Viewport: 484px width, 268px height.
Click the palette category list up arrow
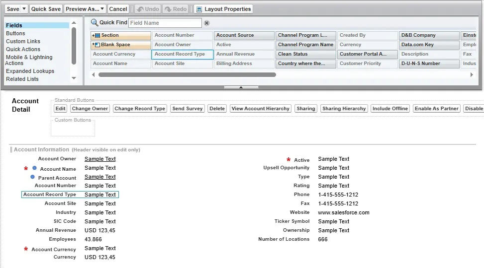[74, 23]
